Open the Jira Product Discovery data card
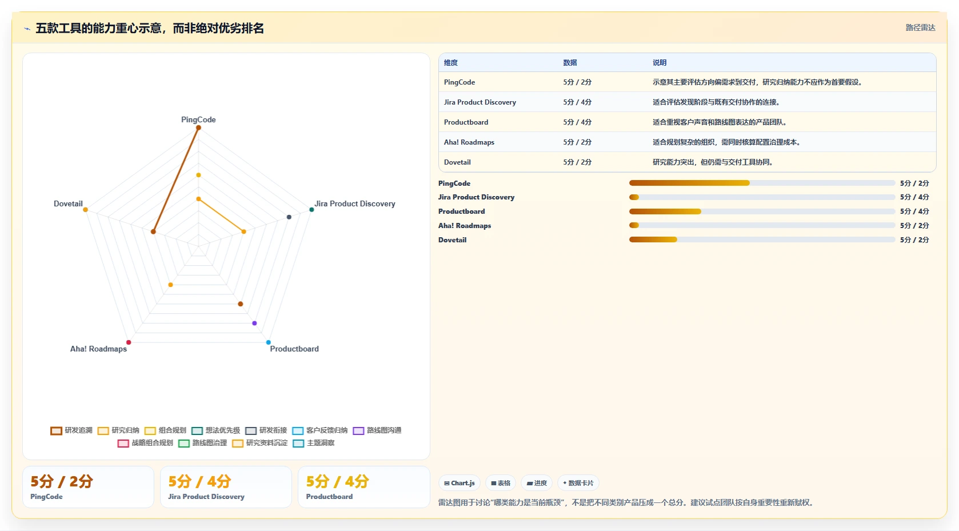 coord(226,487)
